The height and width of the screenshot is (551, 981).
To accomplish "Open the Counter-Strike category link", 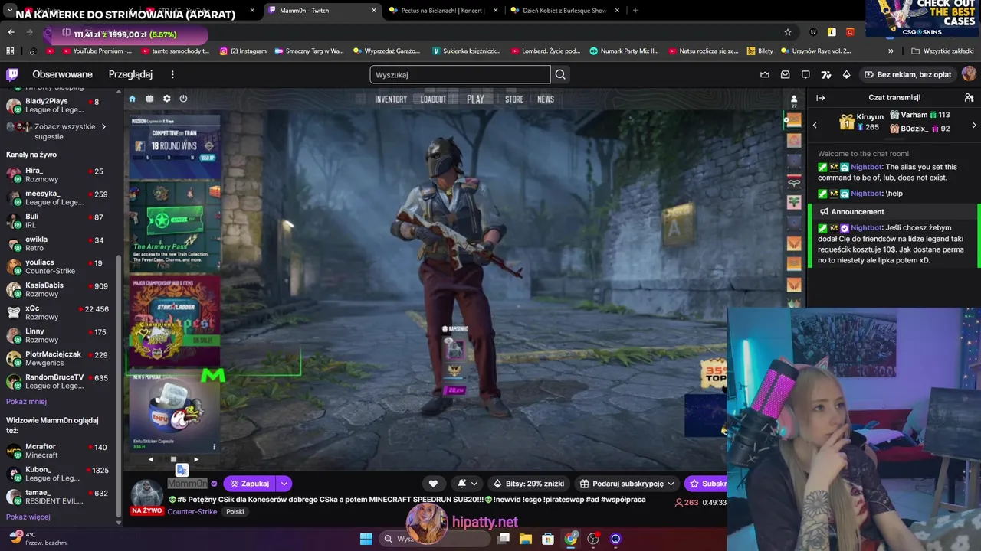I will click(192, 512).
